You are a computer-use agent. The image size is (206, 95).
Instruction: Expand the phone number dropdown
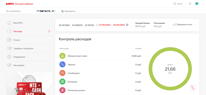click(55, 11)
